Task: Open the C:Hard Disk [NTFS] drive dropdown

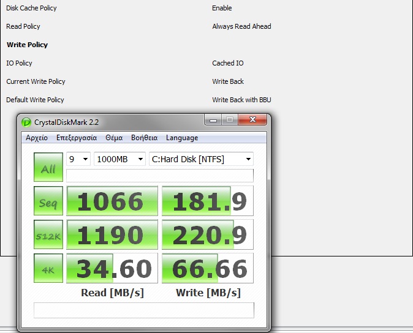Action: (201, 159)
